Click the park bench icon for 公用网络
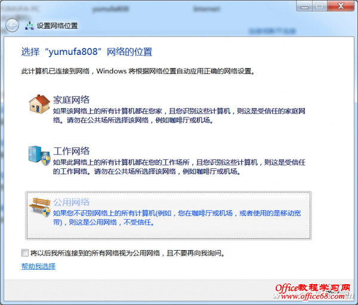Image resolution: width=358 pixels, height=305 pixels. pos(40,207)
